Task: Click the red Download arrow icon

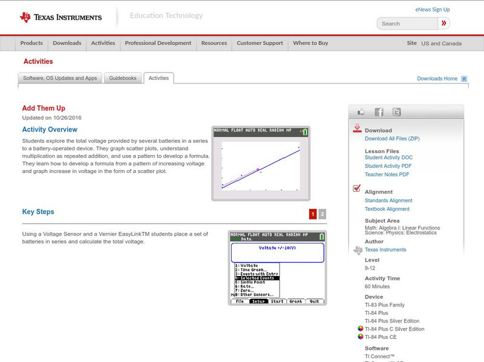Action: (357, 128)
